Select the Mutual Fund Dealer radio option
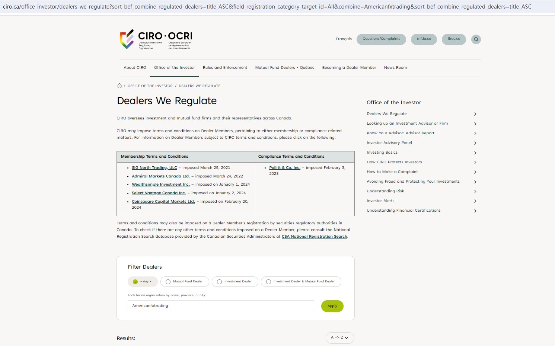Viewport: 555px width, 346px height. pos(185,282)
